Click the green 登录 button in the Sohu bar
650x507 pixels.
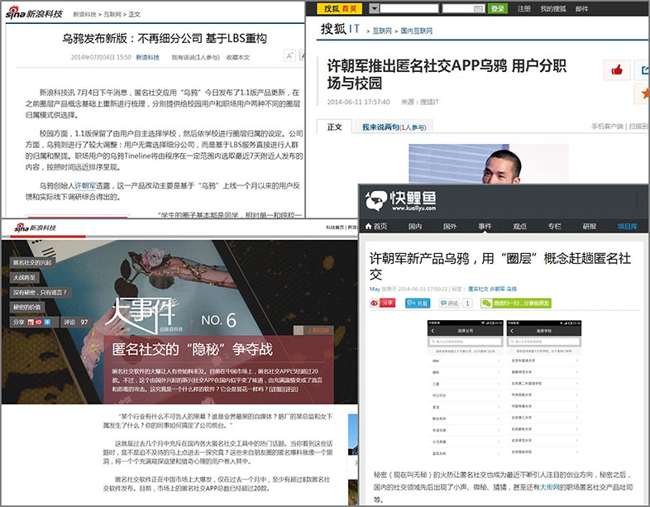point(498,8)
